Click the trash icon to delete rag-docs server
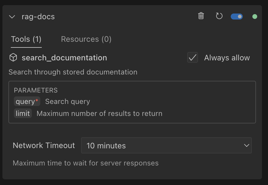Image resolution: width=268 pixels, height=185 pixels. click(x=201, y=16)
